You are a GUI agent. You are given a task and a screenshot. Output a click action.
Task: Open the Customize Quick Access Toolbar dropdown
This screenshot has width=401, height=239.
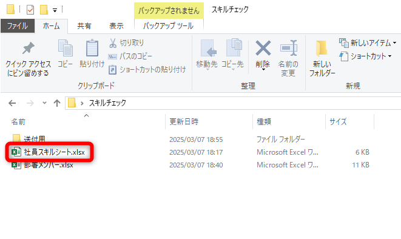55,10
